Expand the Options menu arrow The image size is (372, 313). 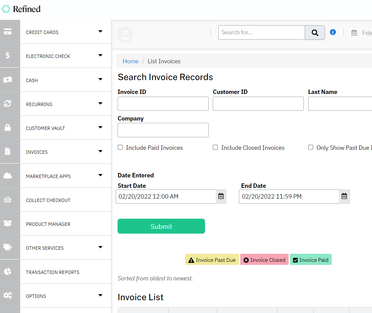[x=100, y=295]
